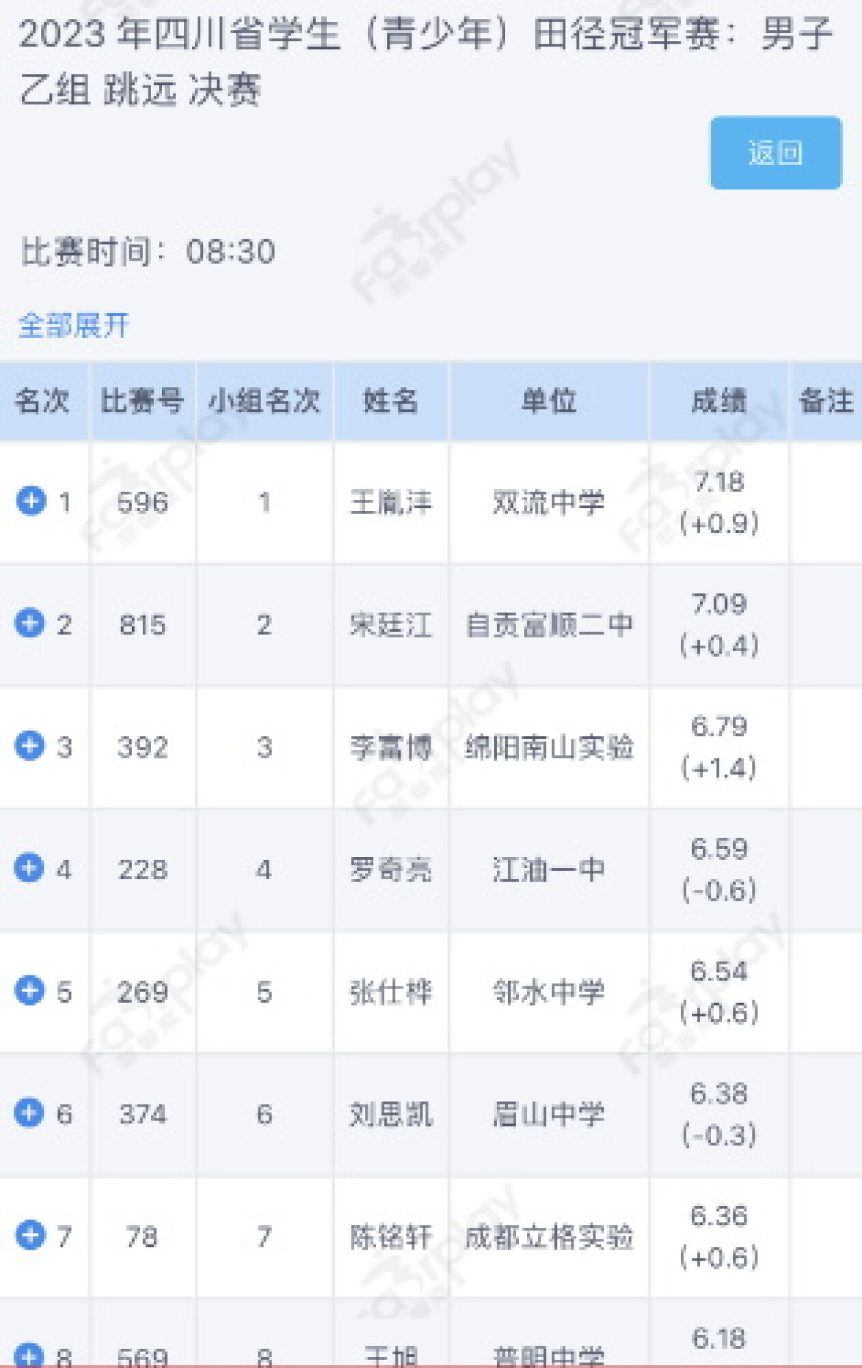Image resolution: width=862 pixels, height=1368 pixels.
Task: Click plus icon beside rank 8
Action: coord(29,1356)
